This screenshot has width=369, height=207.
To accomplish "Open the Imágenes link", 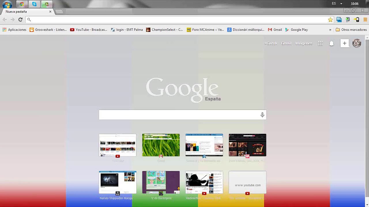I will [x=304, y=43].
